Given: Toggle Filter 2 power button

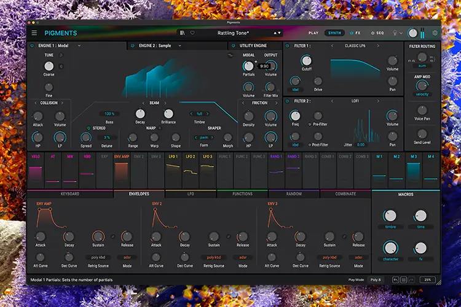Looking at the screenshot, I should pos(288,101).
